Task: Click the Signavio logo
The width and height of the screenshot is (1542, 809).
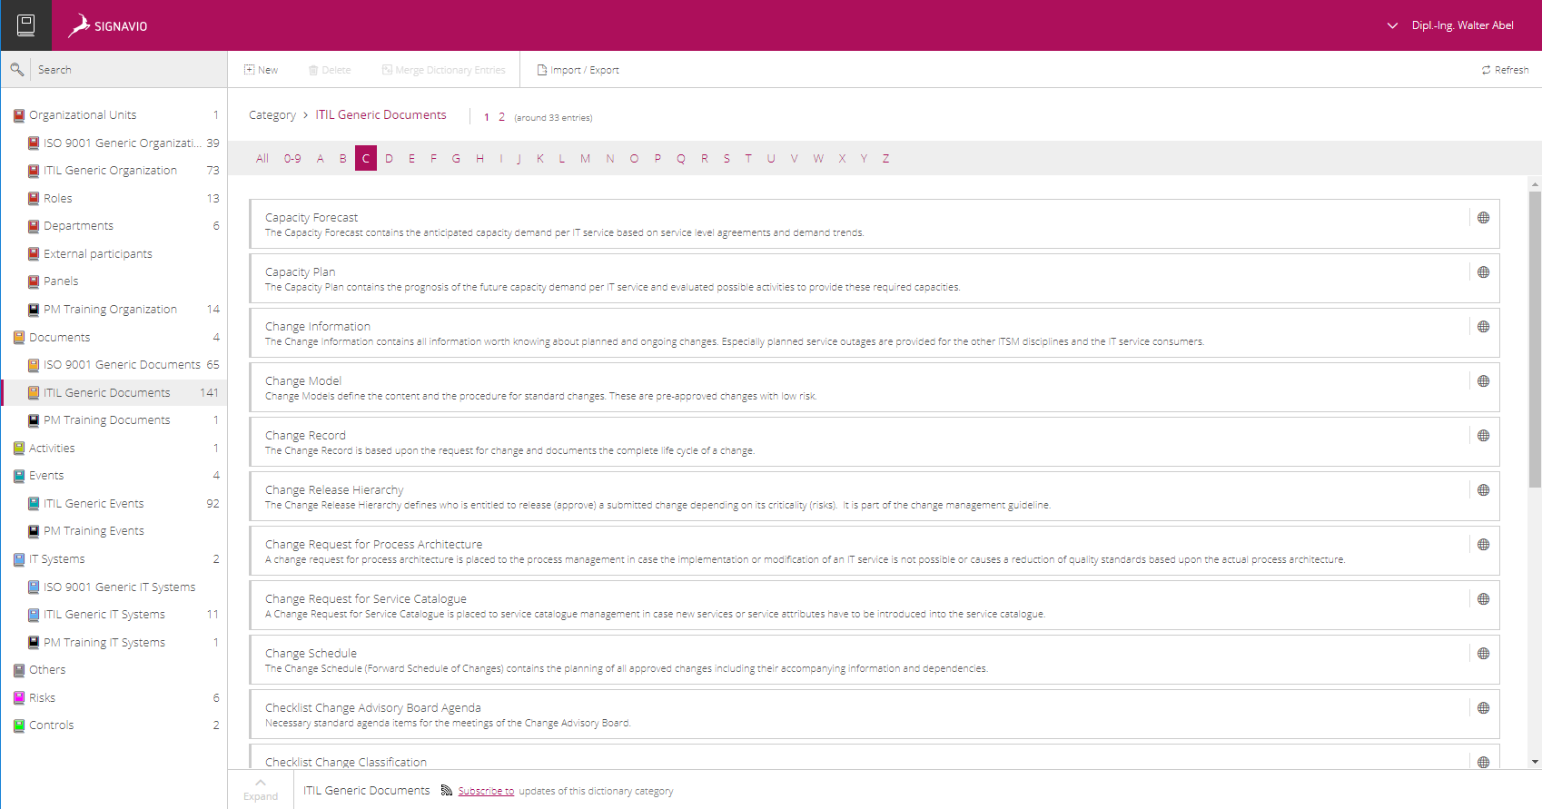Action: coord(108,25)
